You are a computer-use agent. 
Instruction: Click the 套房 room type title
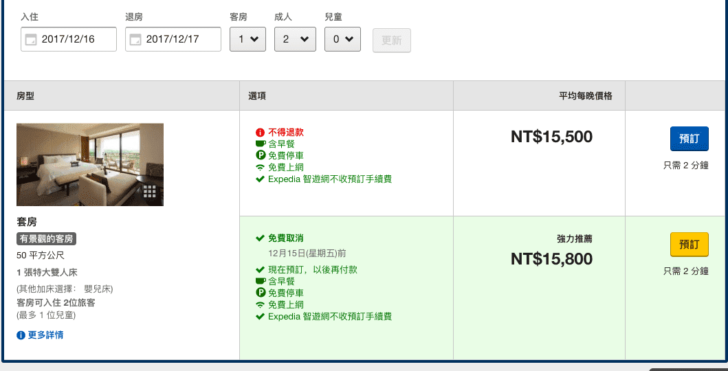[26, 222]
